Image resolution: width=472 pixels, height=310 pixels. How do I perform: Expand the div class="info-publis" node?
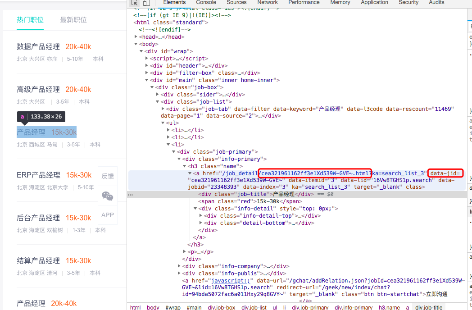click(x=179, y=274)
